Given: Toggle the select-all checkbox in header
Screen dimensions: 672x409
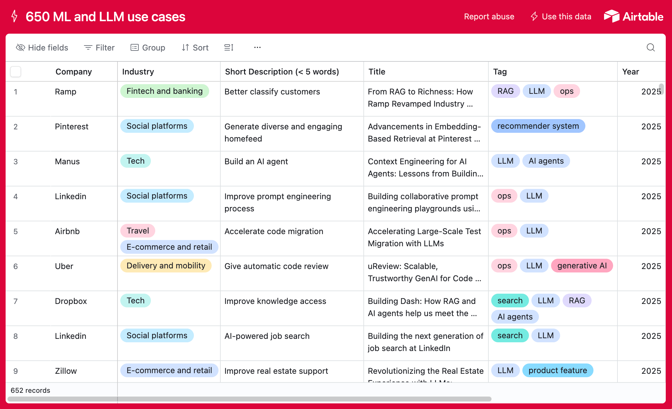Looking at the screenshot, I should 16,72.
